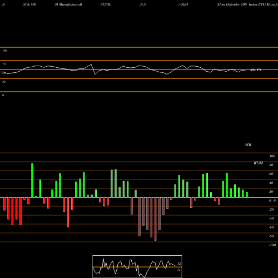Click the first red bar of MR histogram
278x278 pixels.
4,204
